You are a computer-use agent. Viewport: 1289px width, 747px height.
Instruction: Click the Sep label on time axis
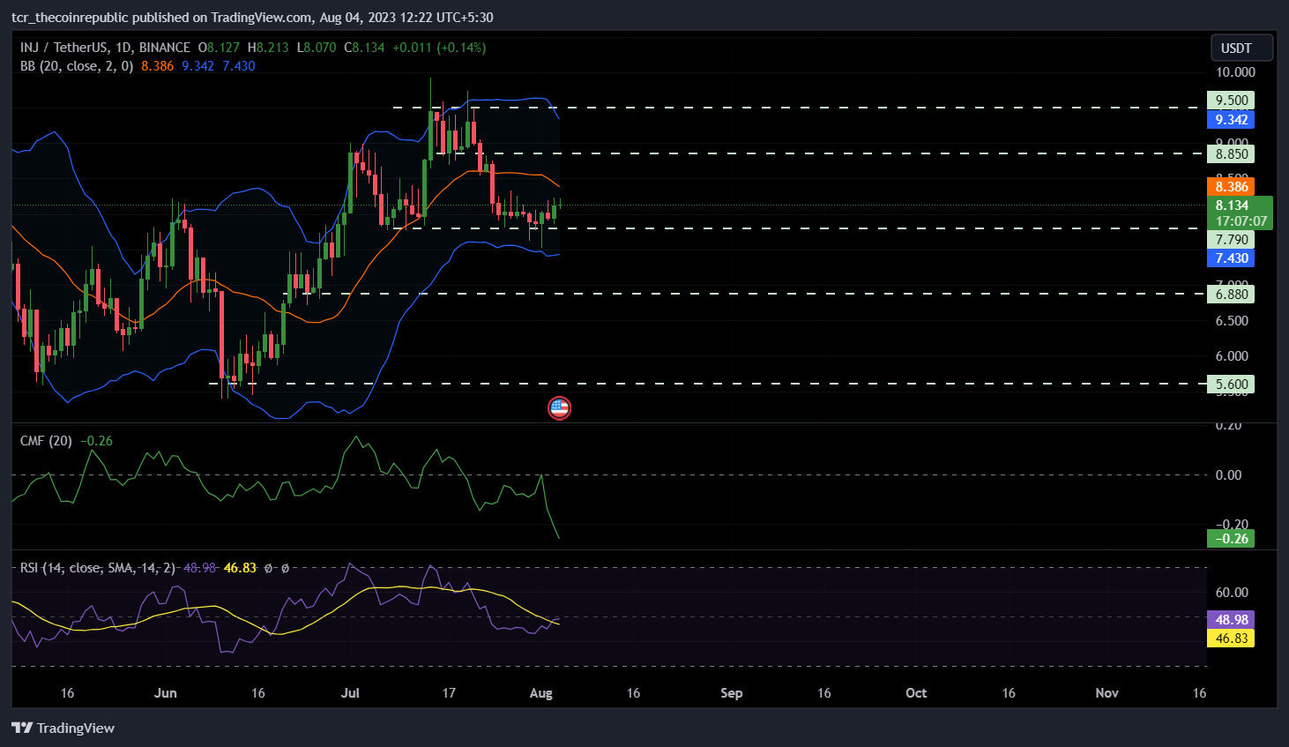[x=731, y=693]
